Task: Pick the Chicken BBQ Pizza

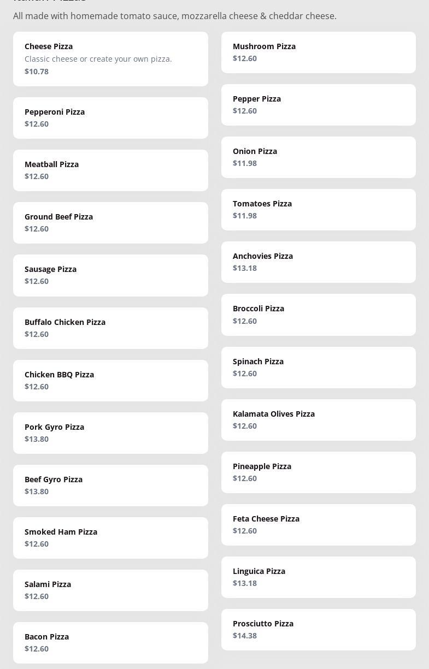Action: (x=110, y=381)
